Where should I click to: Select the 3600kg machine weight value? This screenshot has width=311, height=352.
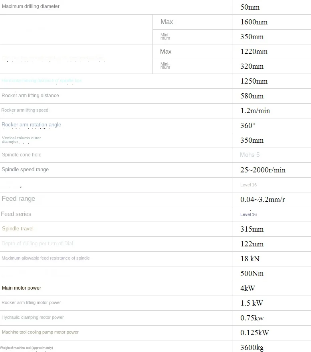[252, 347]
